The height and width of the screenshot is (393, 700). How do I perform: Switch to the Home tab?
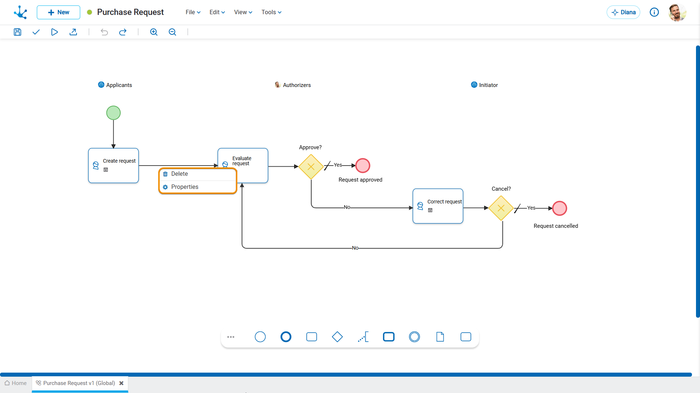16,383
